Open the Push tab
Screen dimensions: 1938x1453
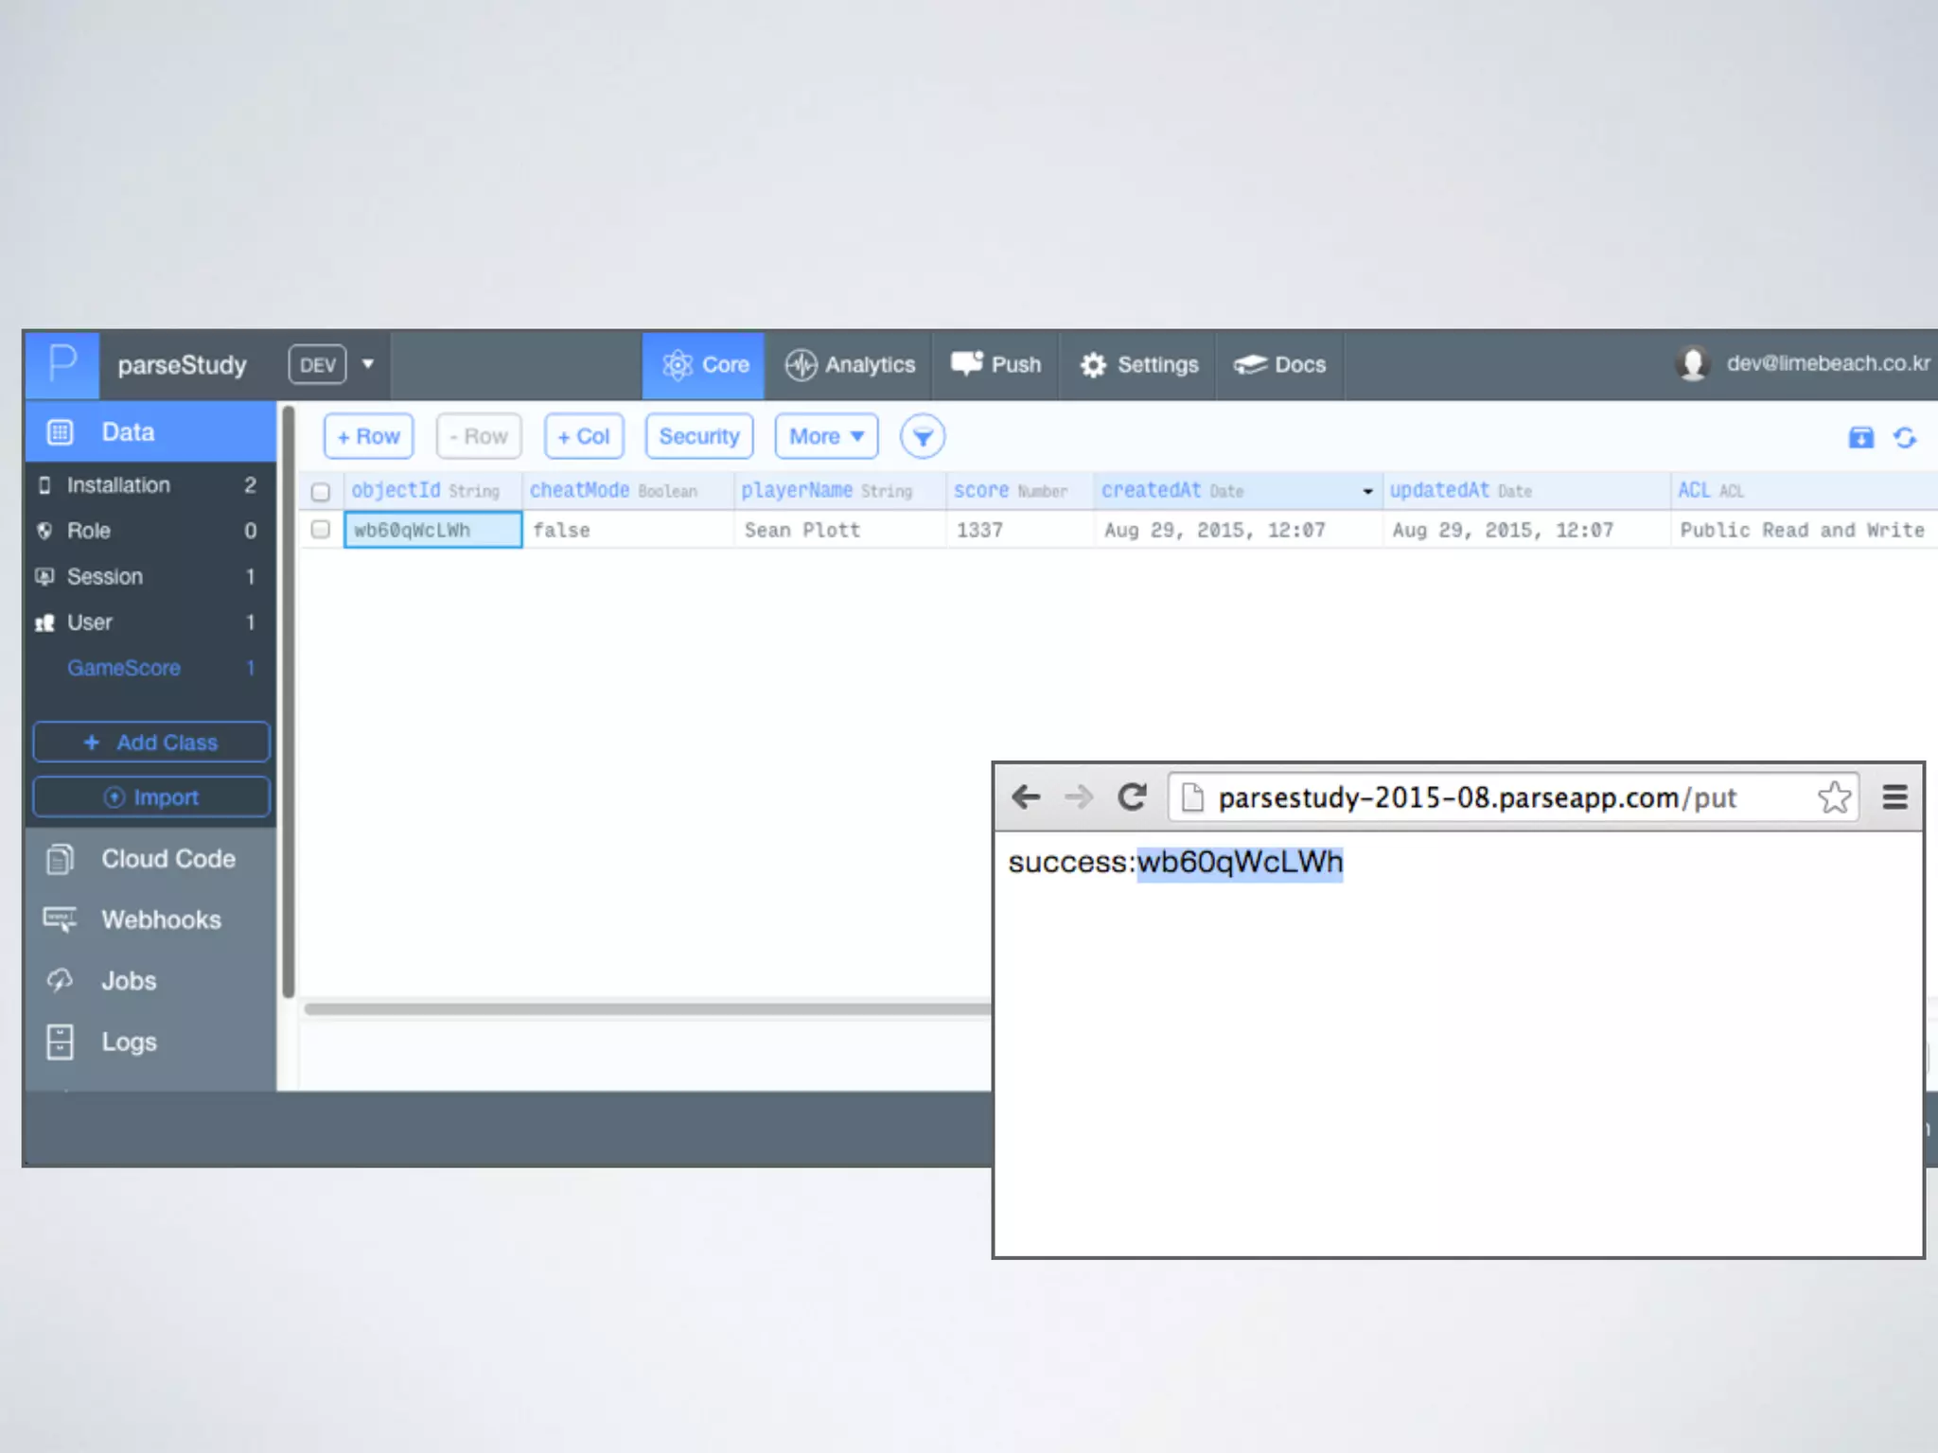(996, 364)
